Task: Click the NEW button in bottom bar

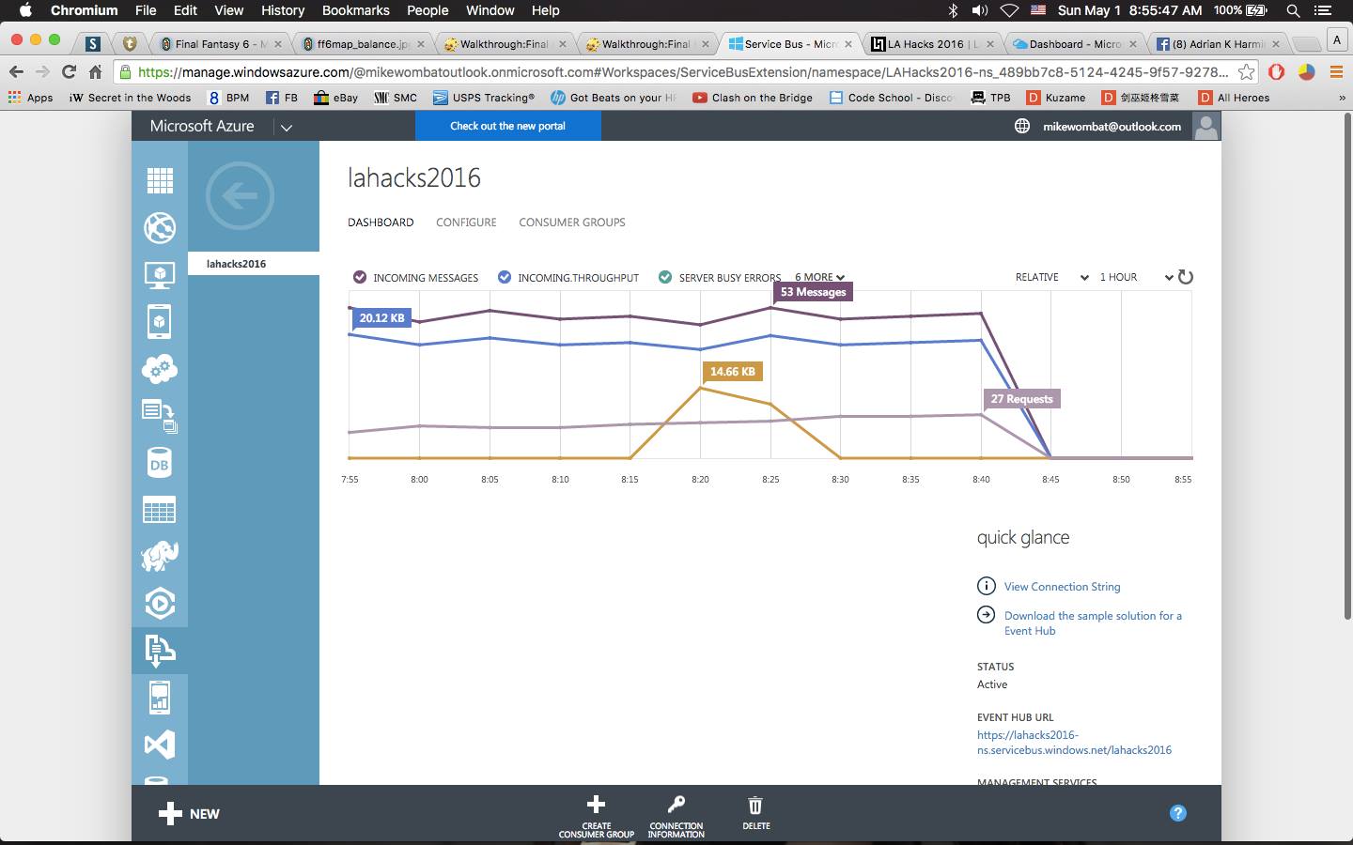Action: coord(189,814)
